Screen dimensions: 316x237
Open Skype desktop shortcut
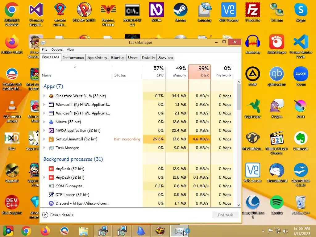coord(301,12)
